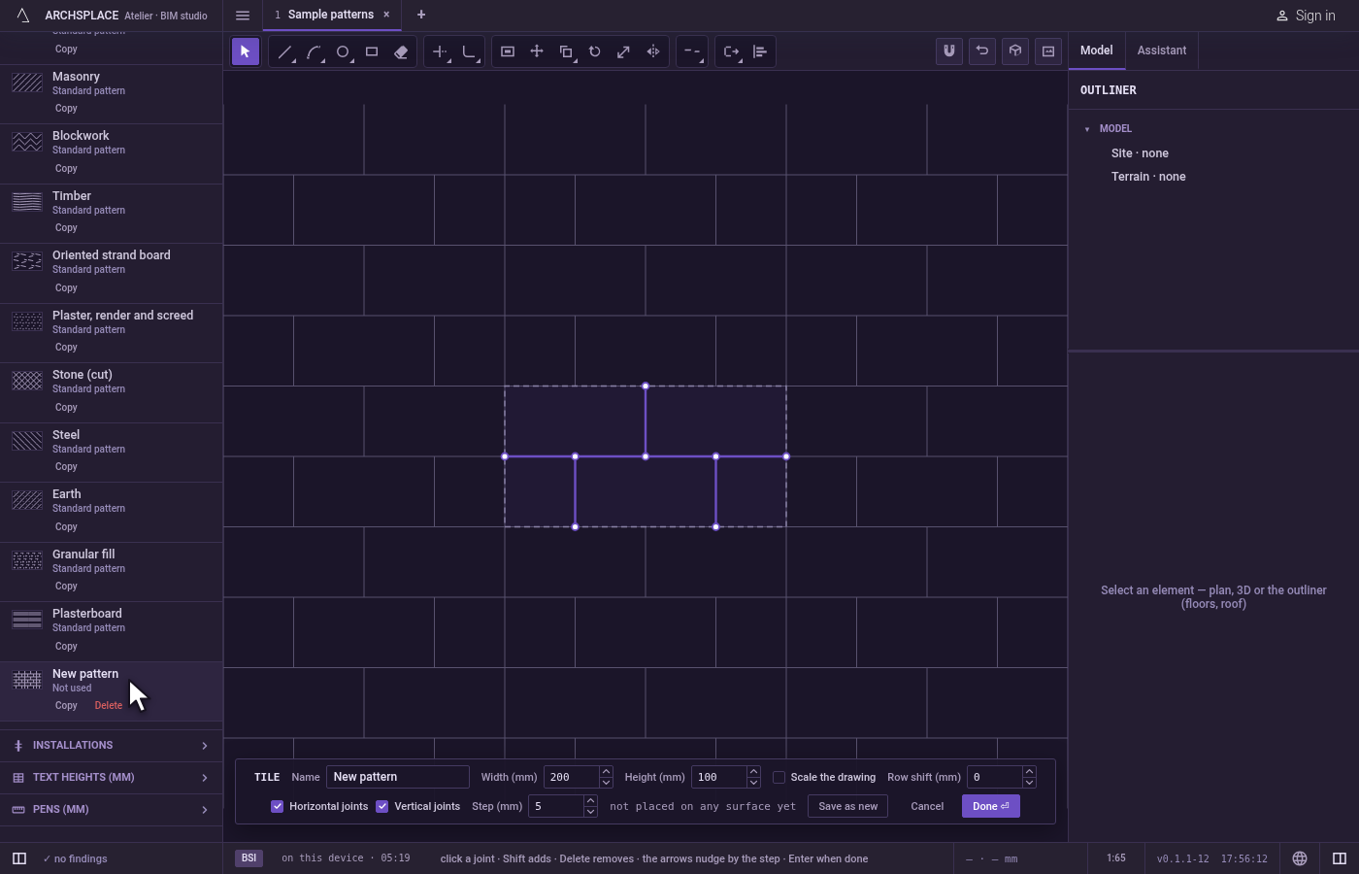This screenshot has height=874, width=1359.
Task: Toggle left sidebar panel icon in status bar
Action: 19,858
